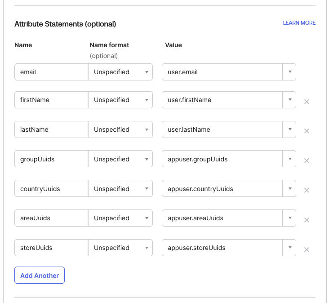Remove the lastName attribute row

pos(307,131)
